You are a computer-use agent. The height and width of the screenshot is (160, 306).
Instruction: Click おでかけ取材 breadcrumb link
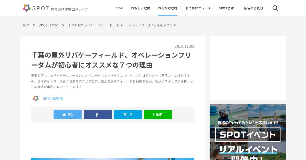[48, 25]
